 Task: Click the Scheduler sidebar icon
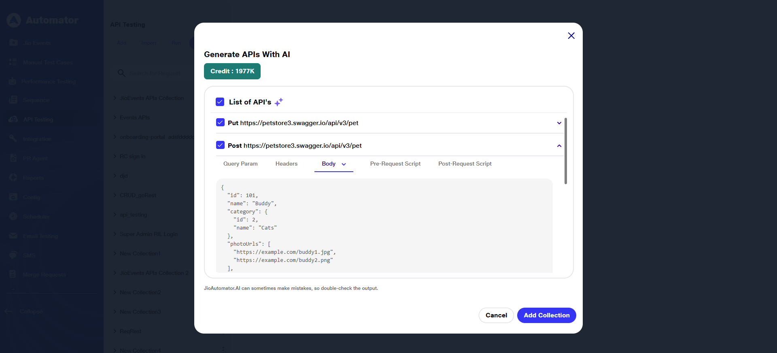click(x=13, y=216)
